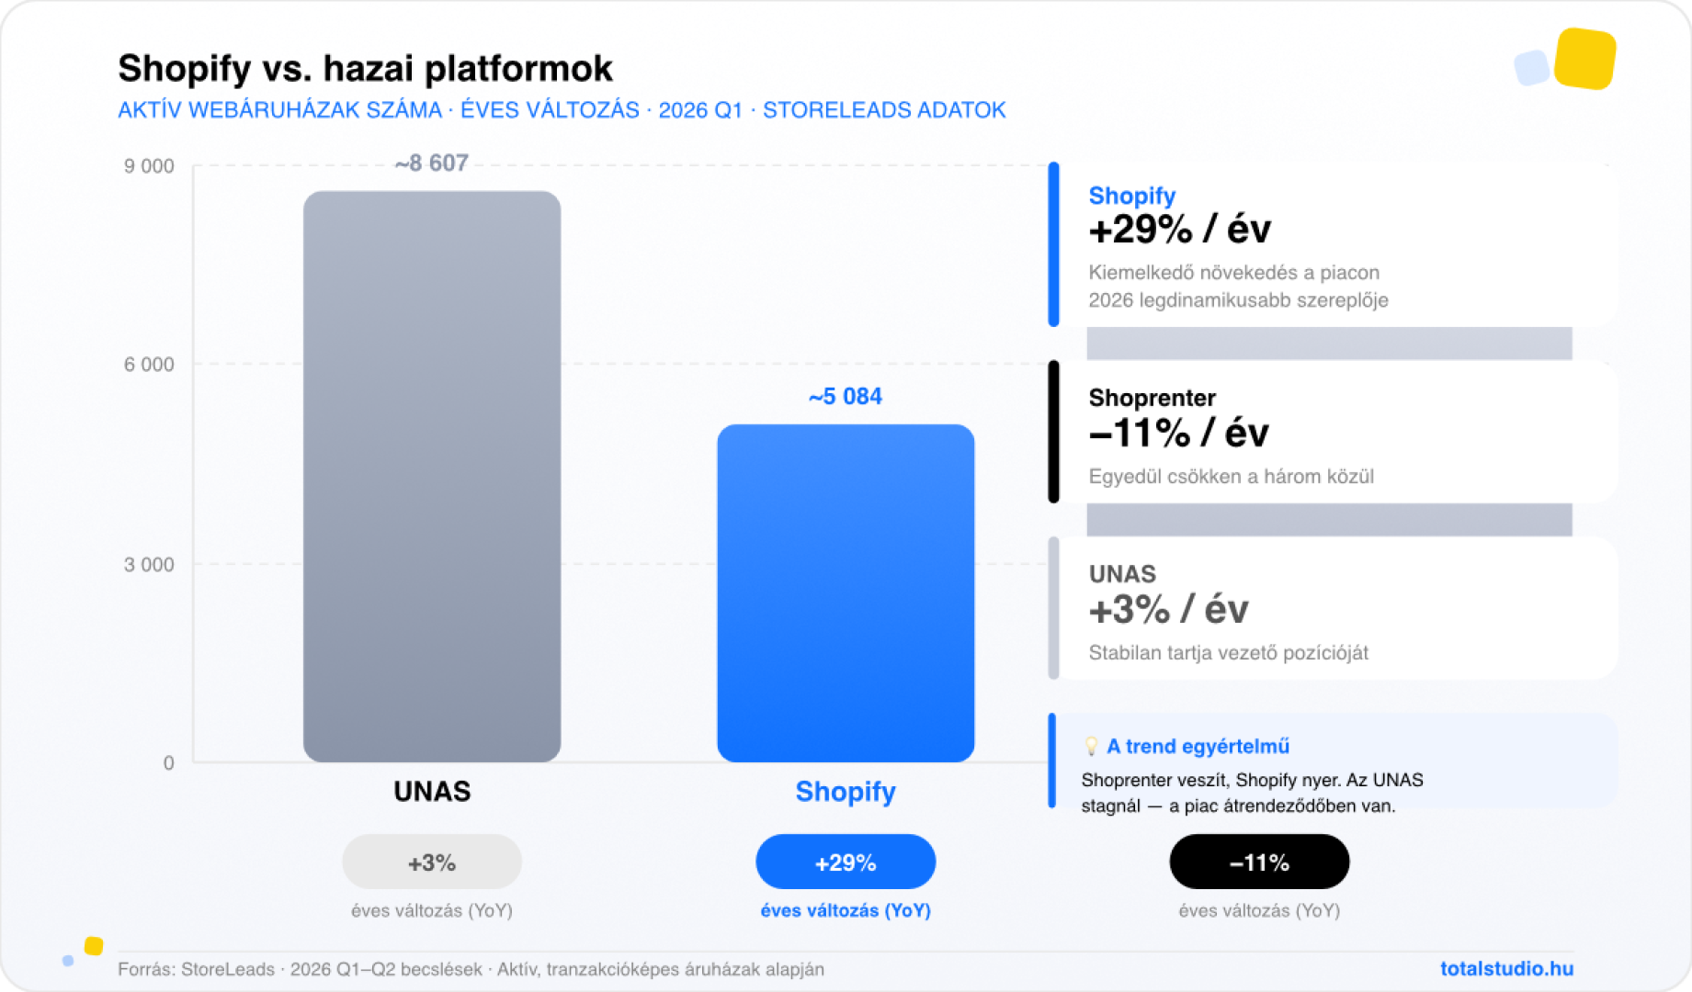
Task: Click the lightbulb icon beside trend heading
Action: coord(1091,746)
